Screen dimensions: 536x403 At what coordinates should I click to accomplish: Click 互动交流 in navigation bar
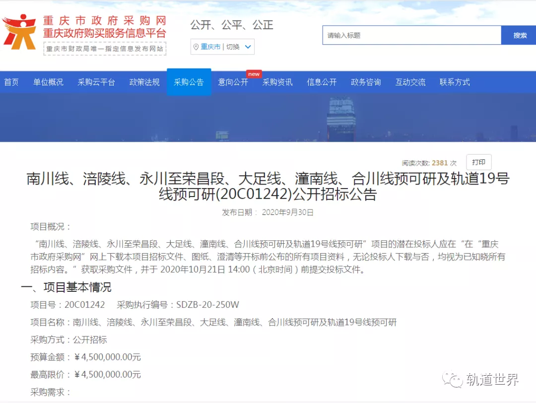410,82
